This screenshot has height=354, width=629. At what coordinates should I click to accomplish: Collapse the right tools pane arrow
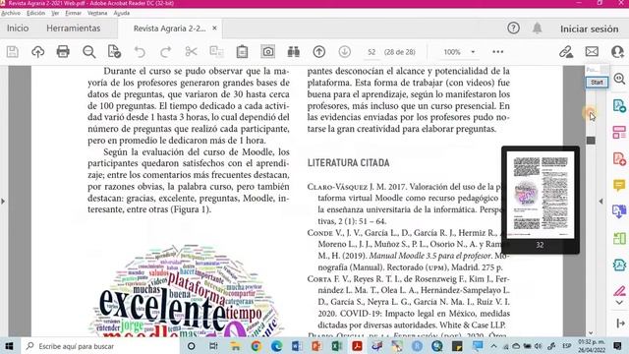point(600,201)
